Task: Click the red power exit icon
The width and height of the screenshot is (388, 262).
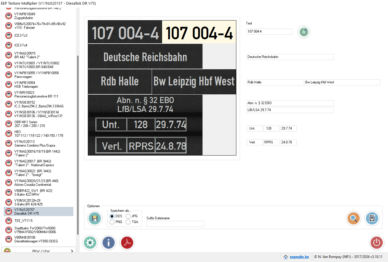Action: 376,243
